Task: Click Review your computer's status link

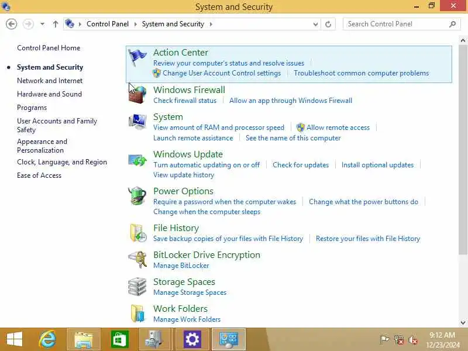Action: click(229, 63)
